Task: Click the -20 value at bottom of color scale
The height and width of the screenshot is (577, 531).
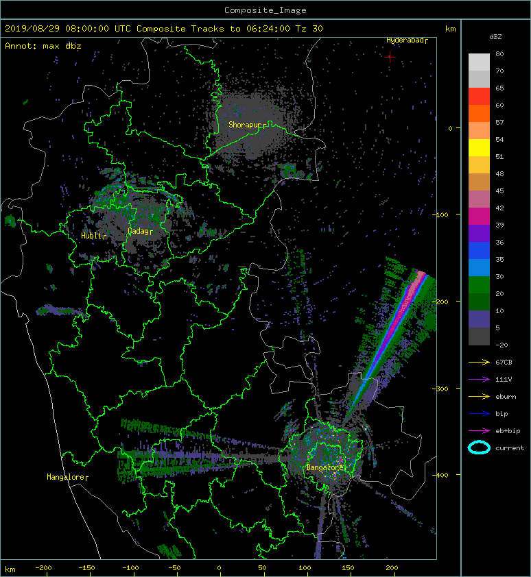Action: point(501,345)
